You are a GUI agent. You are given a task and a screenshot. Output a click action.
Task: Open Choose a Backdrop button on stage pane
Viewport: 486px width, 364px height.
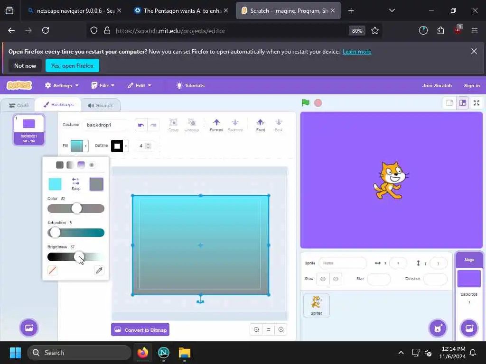[469, 328]
